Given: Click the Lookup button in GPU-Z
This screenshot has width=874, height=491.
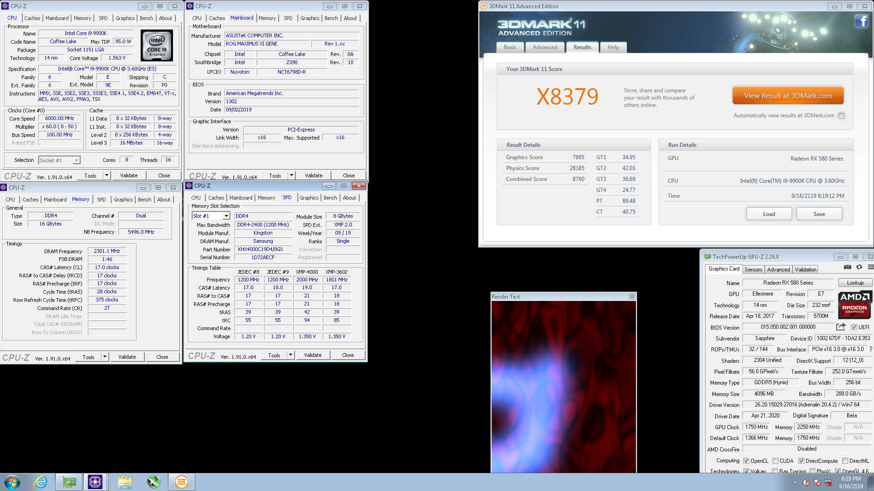Looking at the screenshot, I should tap(855, 283).
